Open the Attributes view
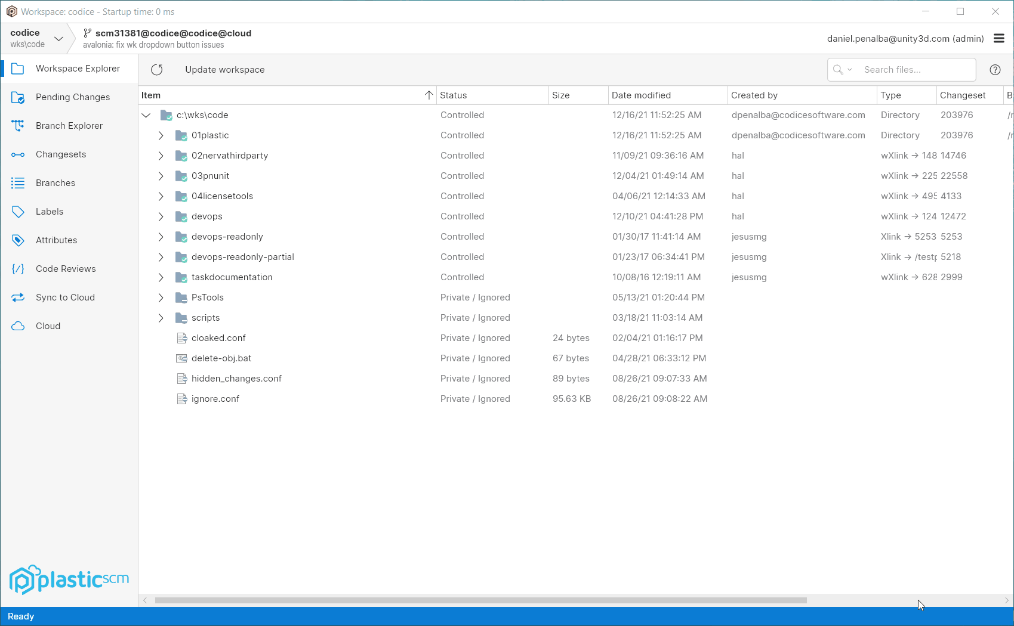 click(x=56, y=240)
